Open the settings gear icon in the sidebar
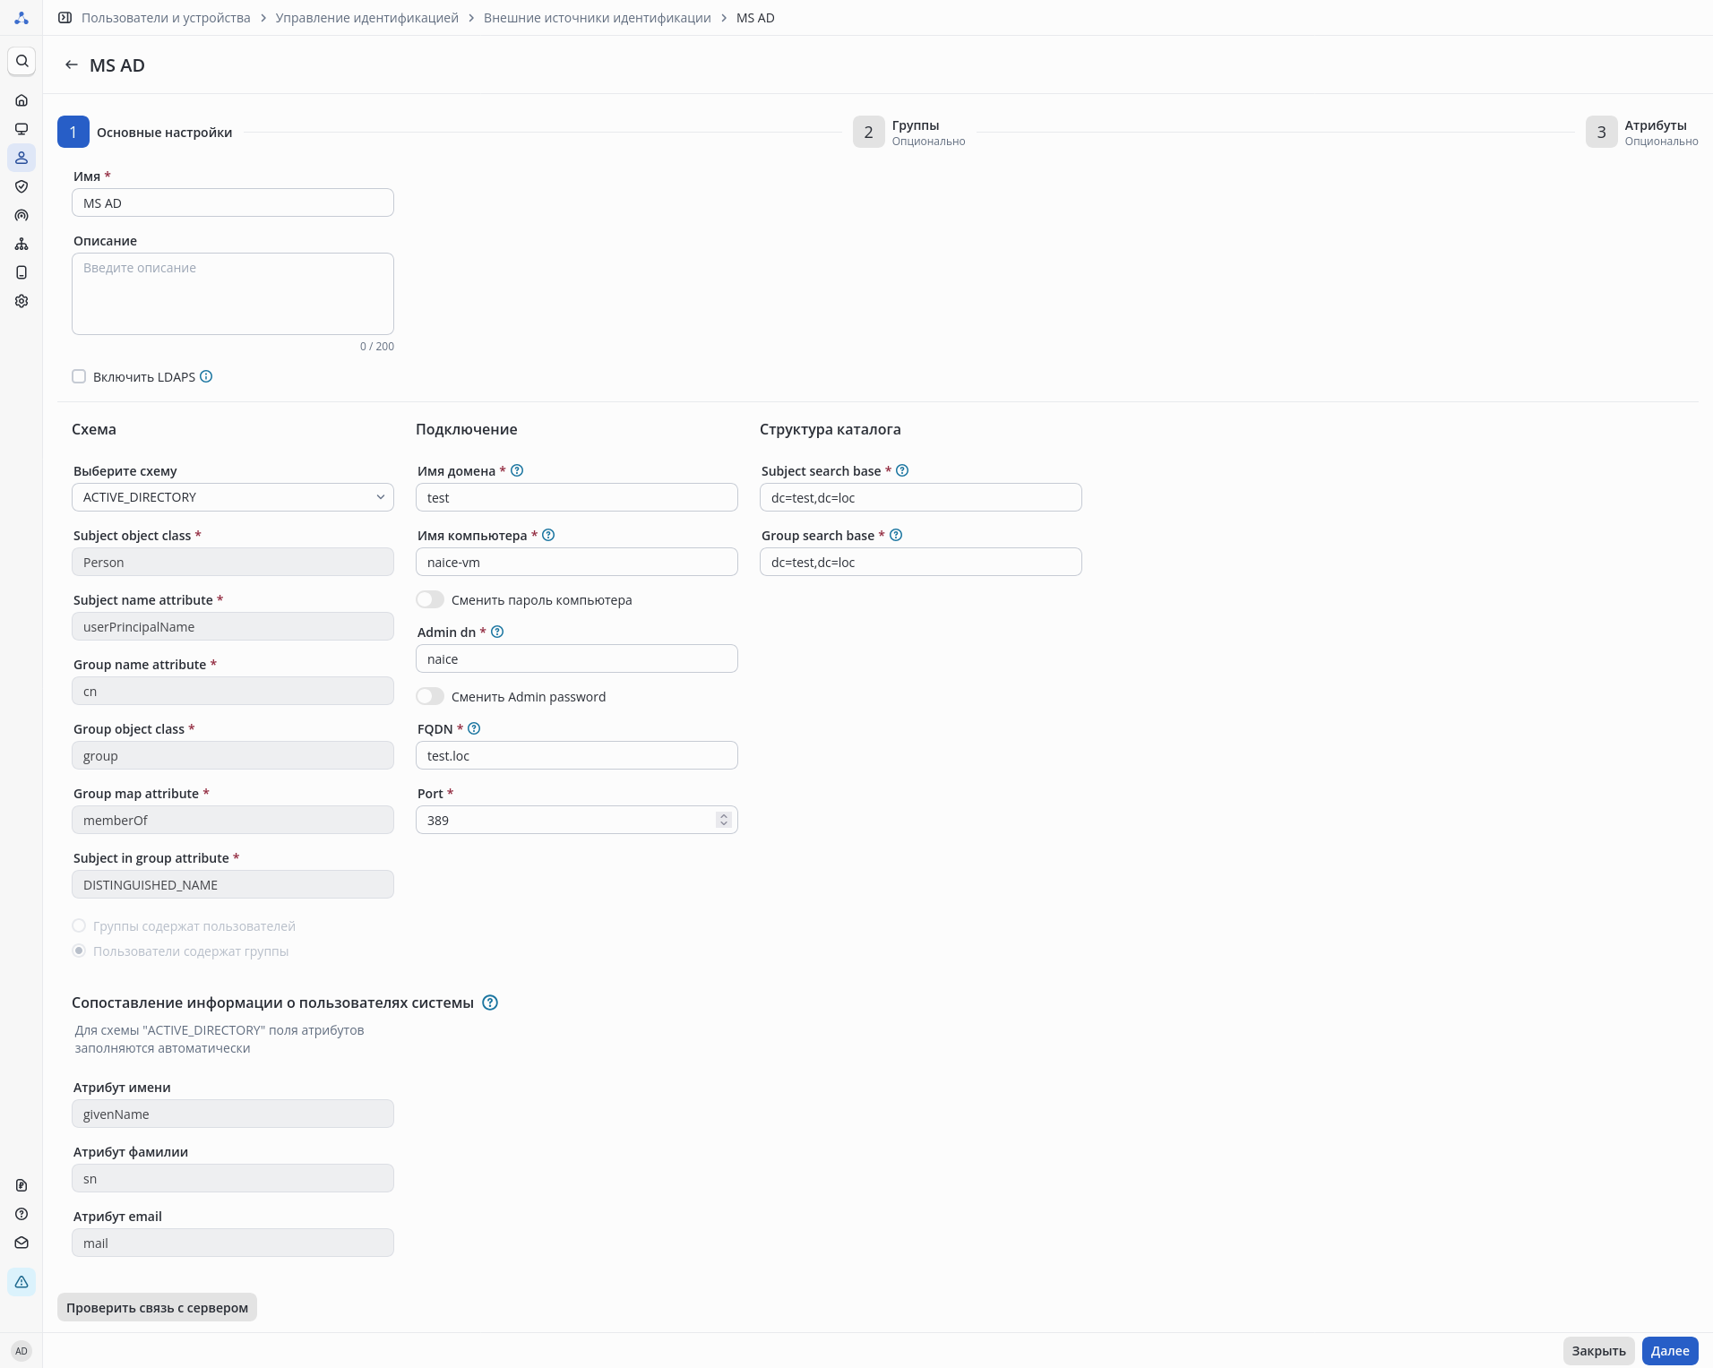The width and height of the screenshot is (1713, 1368). pos(22,301)
